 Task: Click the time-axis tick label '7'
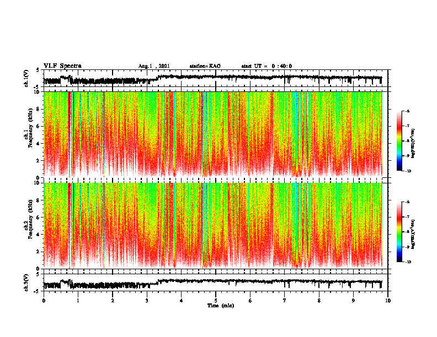285,301
